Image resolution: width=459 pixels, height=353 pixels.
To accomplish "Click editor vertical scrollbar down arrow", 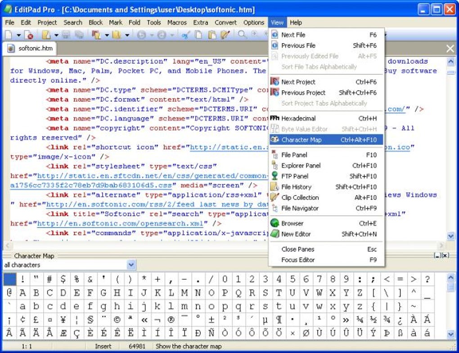I will 451,236.
